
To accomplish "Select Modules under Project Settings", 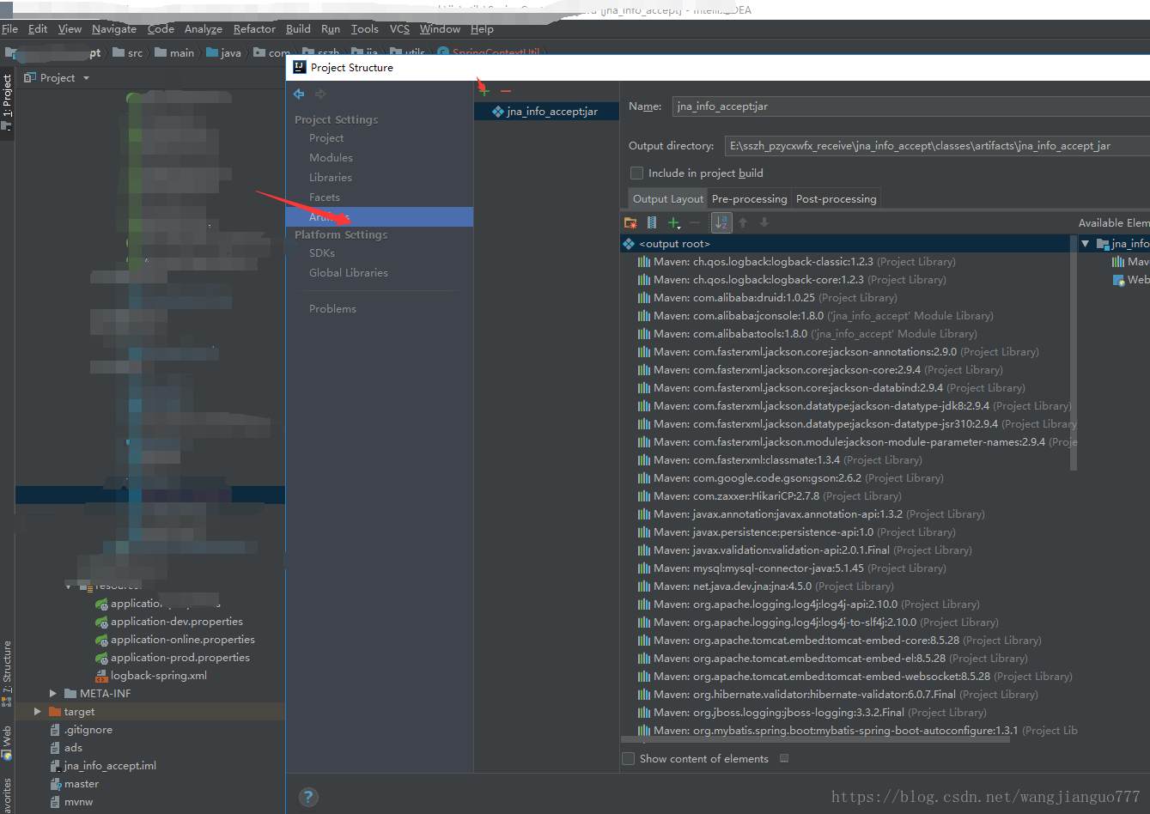I will [331, 157].
